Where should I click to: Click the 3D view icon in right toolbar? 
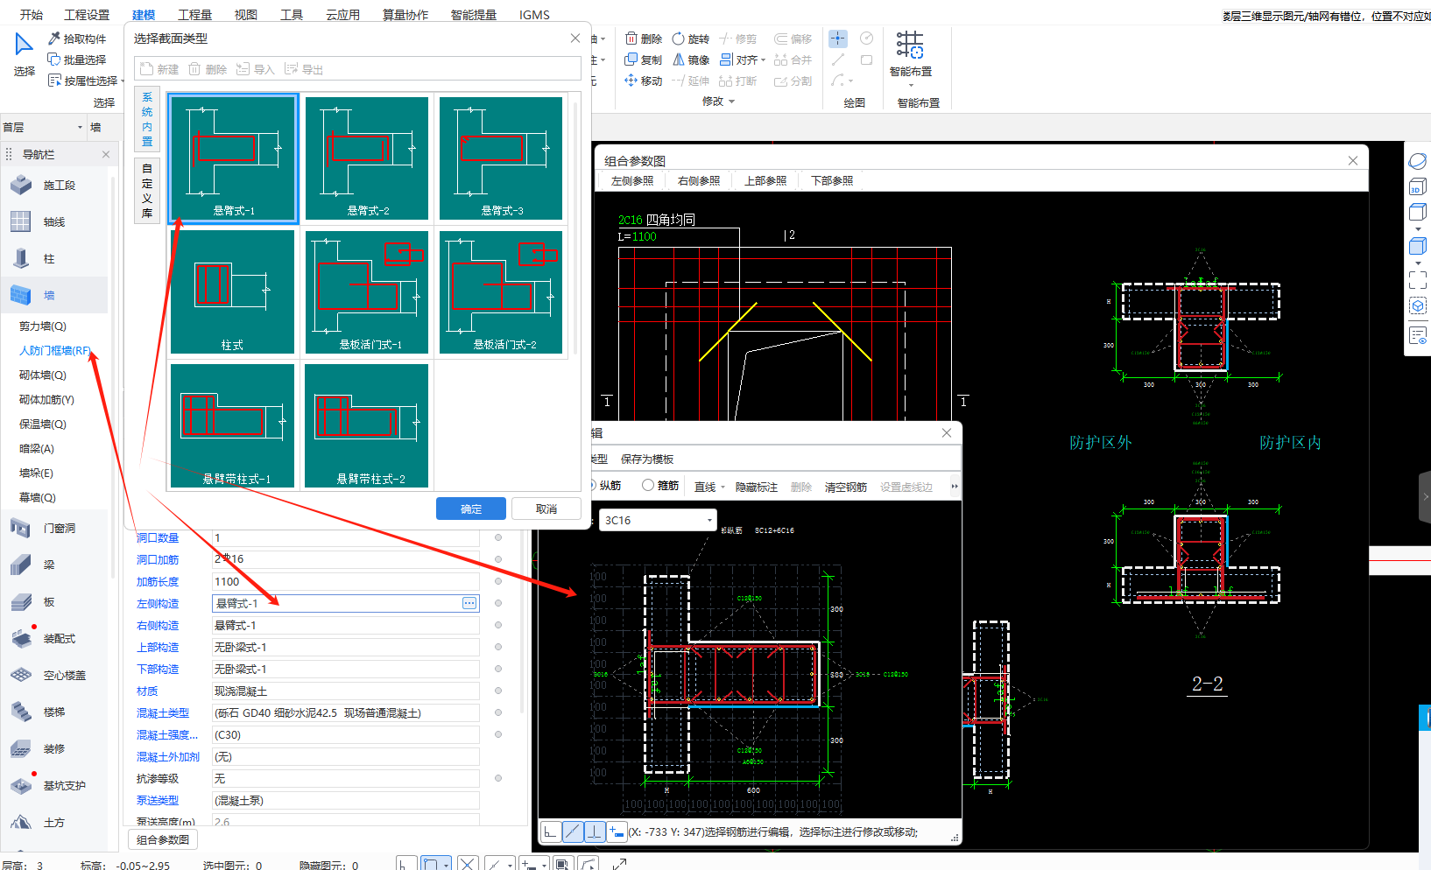[x=1417, y=187]
